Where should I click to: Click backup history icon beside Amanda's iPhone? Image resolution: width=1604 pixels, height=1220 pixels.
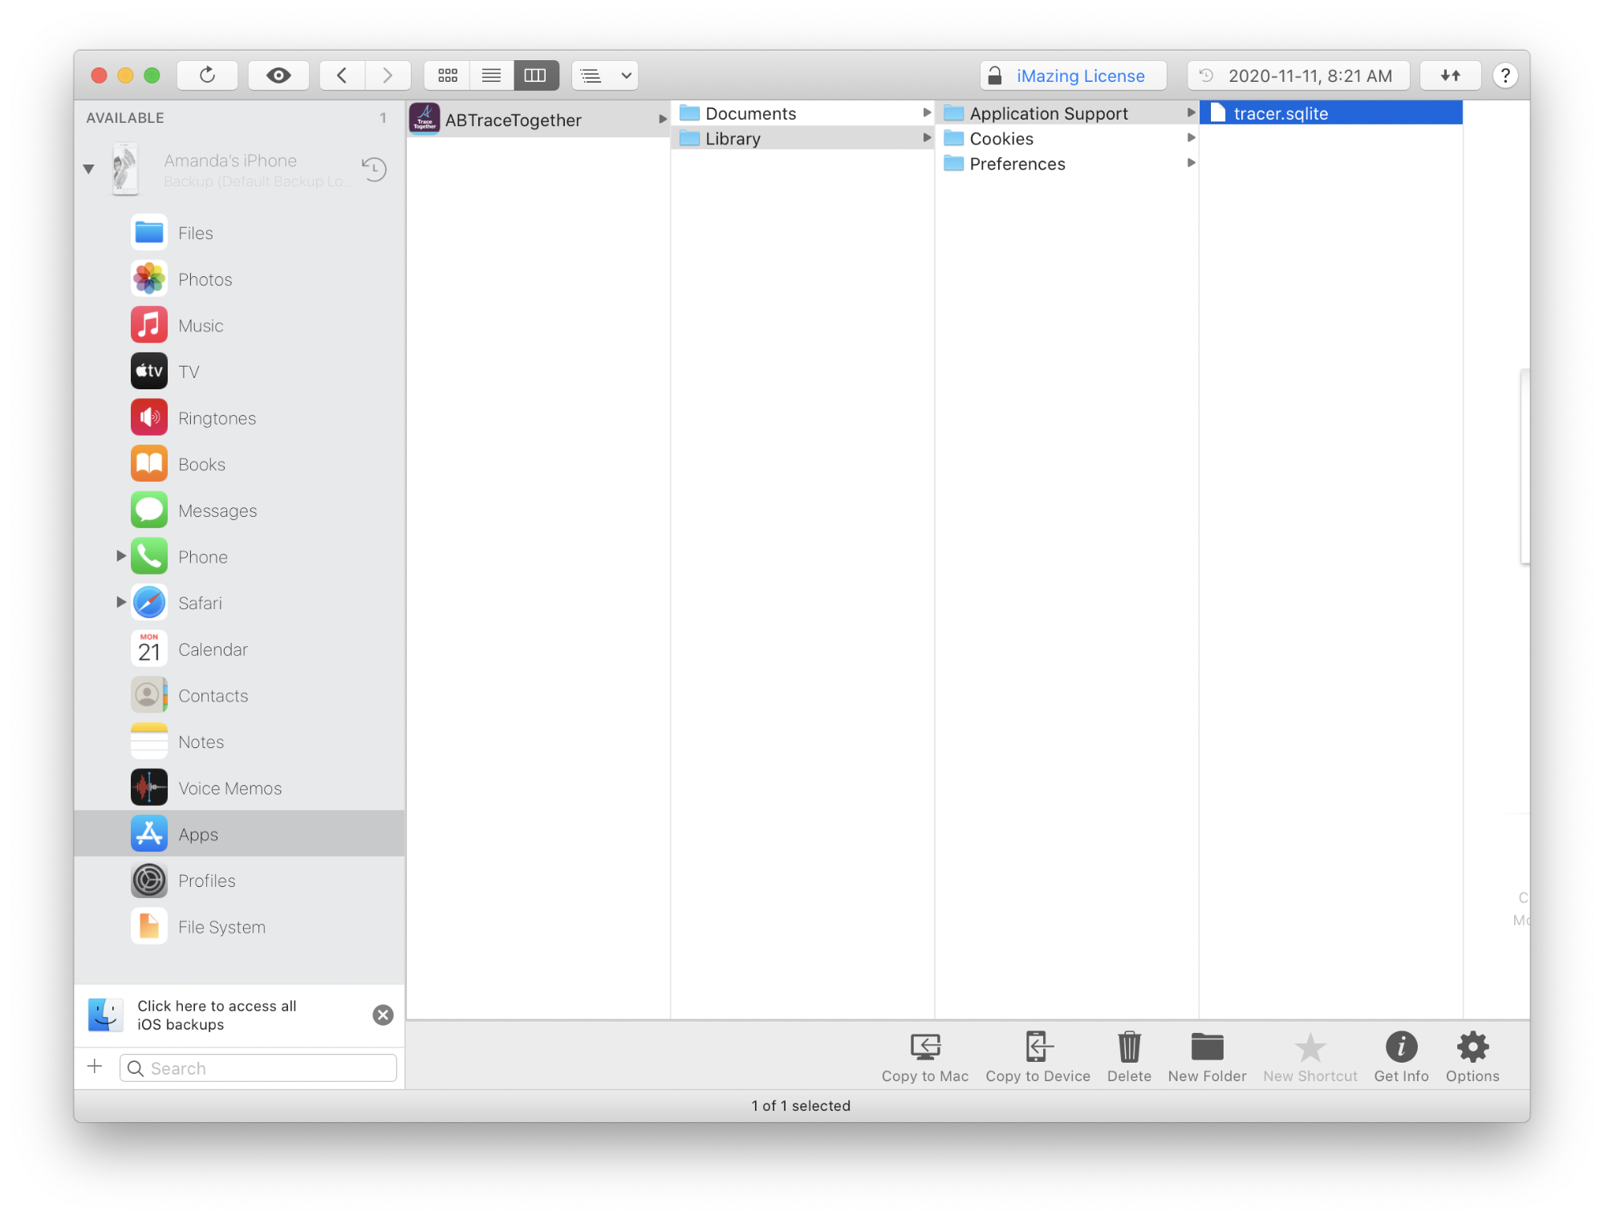pyautogui.click(x=374, y=169)
